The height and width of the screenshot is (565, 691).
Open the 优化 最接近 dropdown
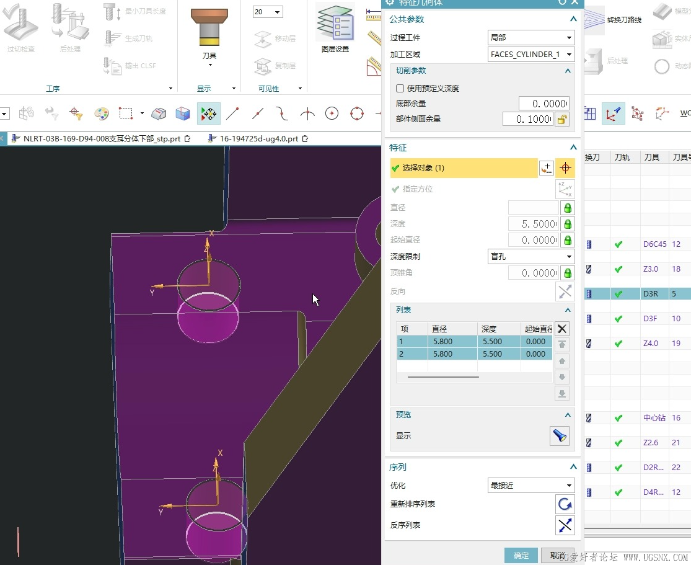tap(531, 486)
